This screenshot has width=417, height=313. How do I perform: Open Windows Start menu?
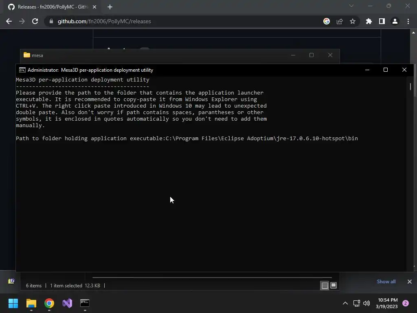point(13,303)
